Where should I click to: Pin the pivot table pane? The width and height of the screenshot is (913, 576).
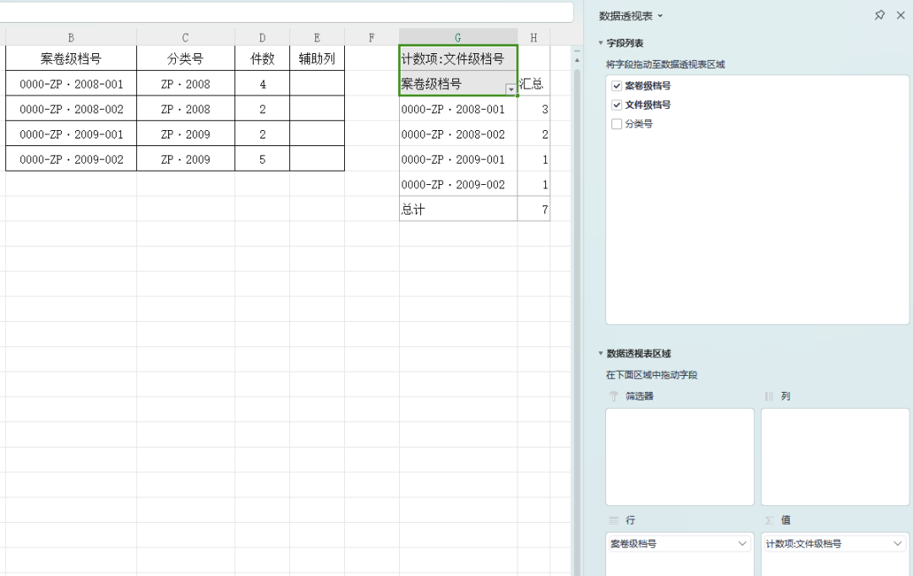tap(879, 15)
